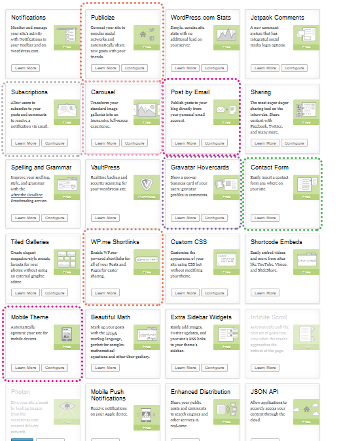Click Learn More under Notifications
The image size is (341, 441).
[26, 68]
